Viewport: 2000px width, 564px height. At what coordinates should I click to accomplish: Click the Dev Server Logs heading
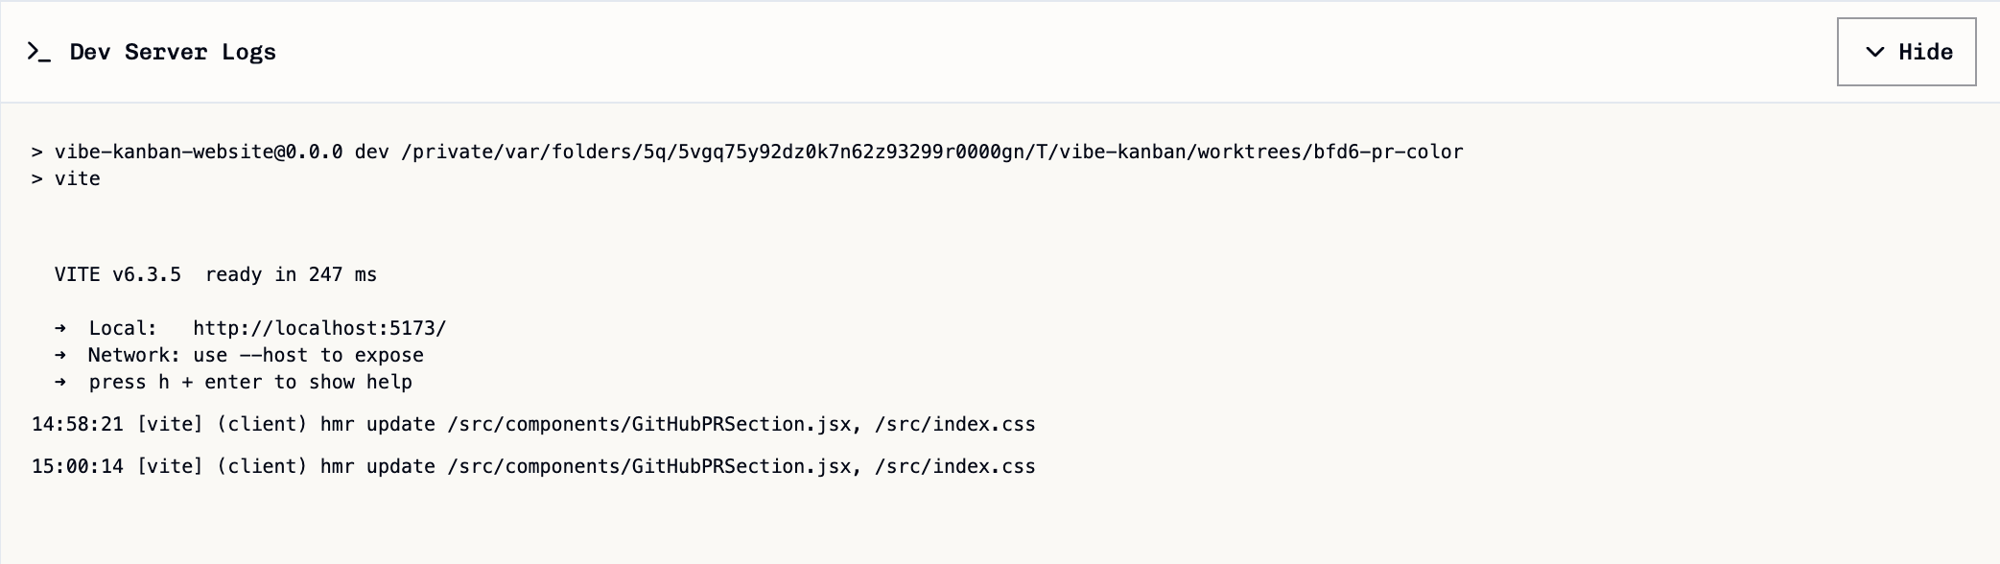click(173, 52)
